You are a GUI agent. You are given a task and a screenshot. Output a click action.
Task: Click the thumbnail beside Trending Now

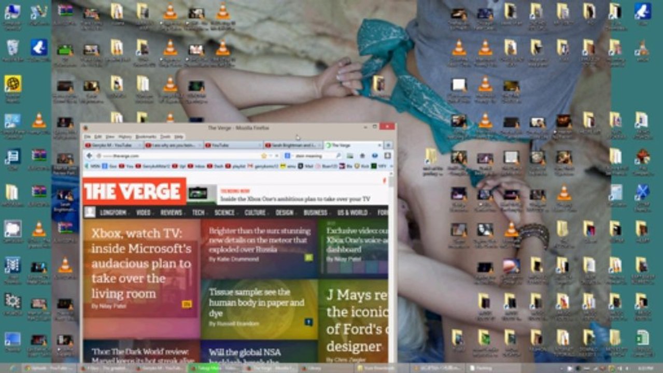pos(202,194)
